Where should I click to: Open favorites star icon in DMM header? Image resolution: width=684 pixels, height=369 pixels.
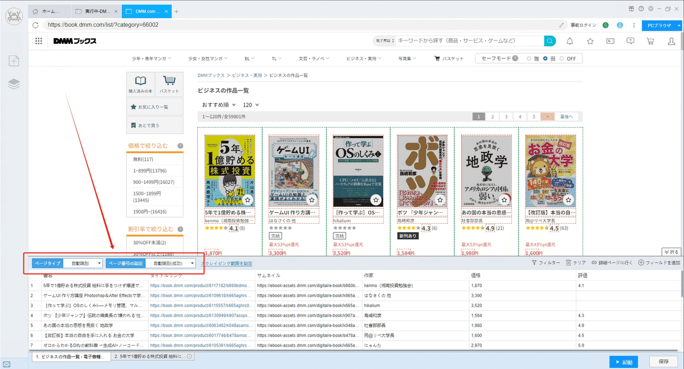590,41
